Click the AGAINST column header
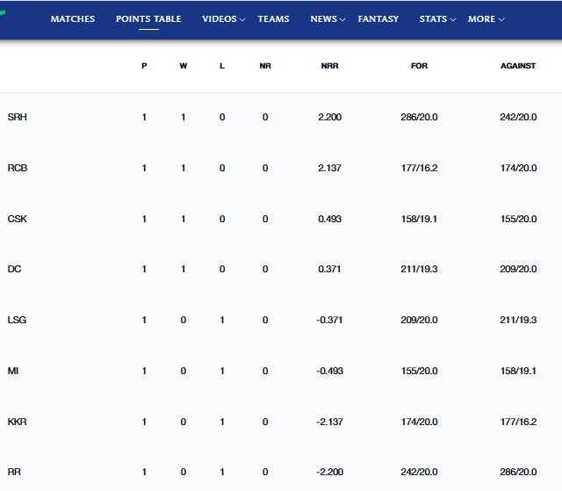The height and width of the screenshot is (491, 562). pos(518,66)
